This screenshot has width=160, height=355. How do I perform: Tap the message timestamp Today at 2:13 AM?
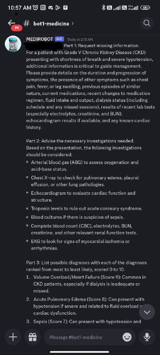(80, 39)
